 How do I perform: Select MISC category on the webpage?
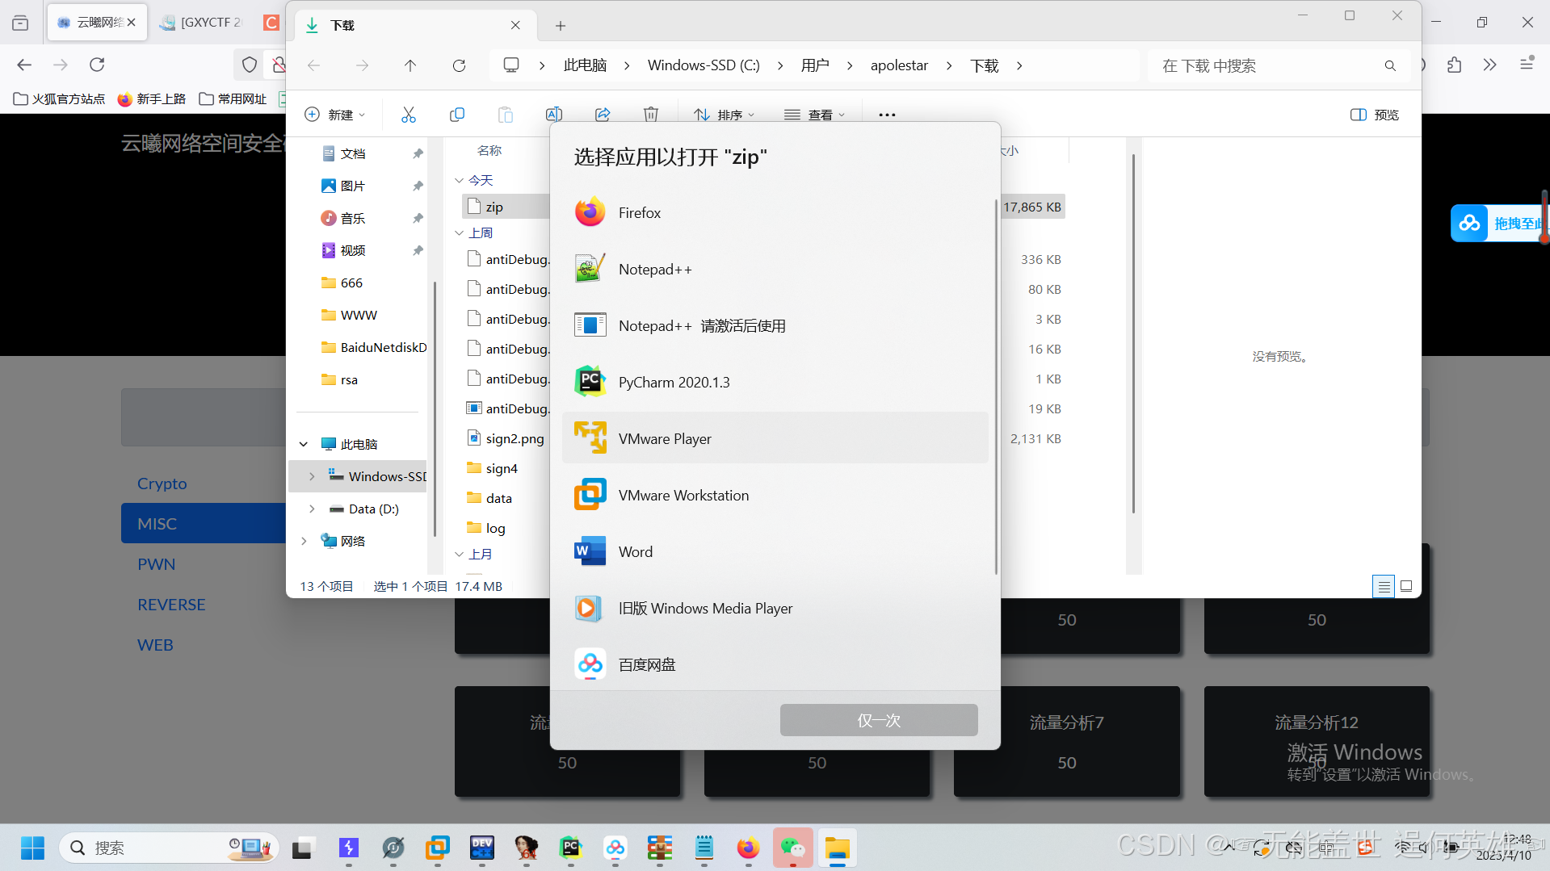(204, 523)
